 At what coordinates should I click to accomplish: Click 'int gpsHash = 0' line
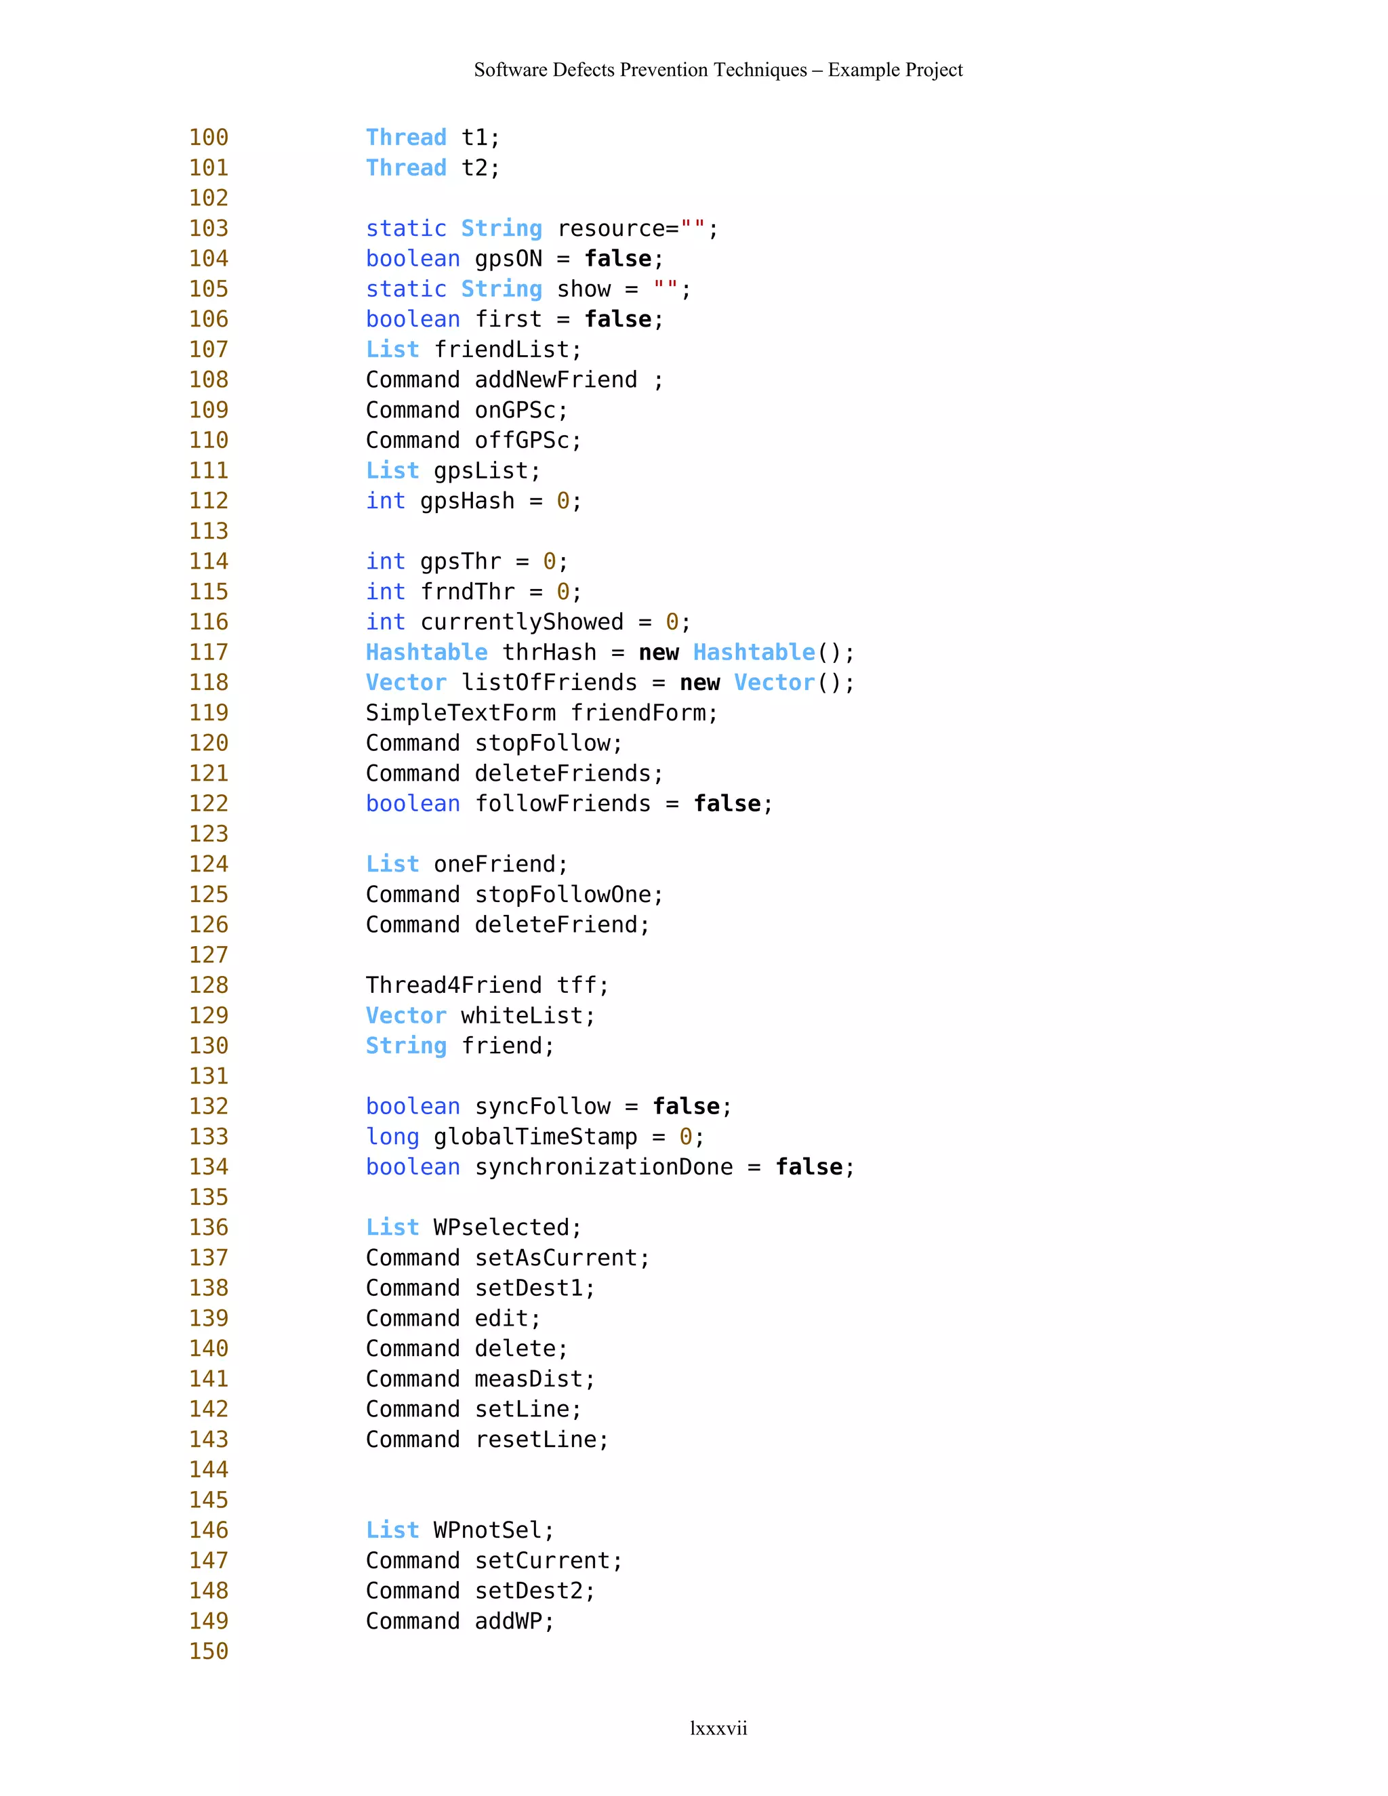(x=473, y=501)
